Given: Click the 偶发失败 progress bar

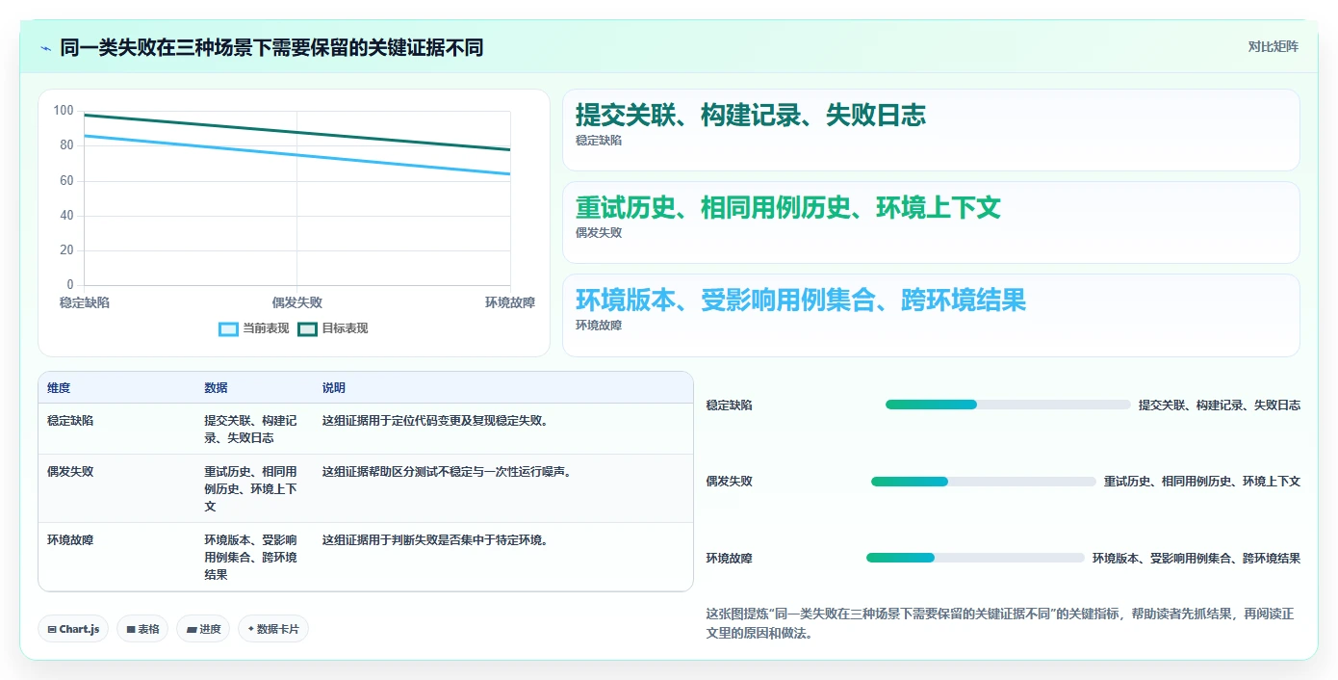Looking at the screenshot, I should (984, 482).
